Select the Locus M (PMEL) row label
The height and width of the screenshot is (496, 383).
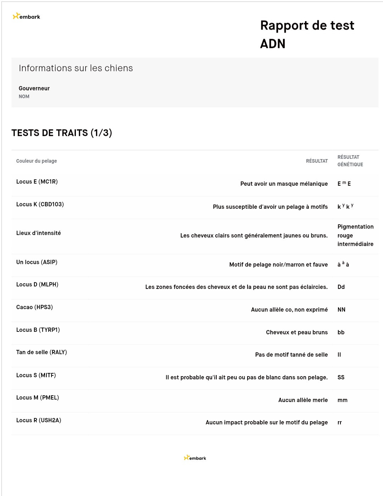(x=38, y=397)
